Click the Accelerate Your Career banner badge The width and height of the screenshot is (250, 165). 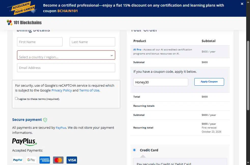22,8
